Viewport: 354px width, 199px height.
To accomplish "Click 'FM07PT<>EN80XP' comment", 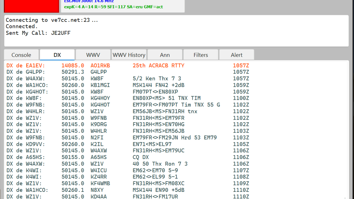I will [x=155, y=92].
